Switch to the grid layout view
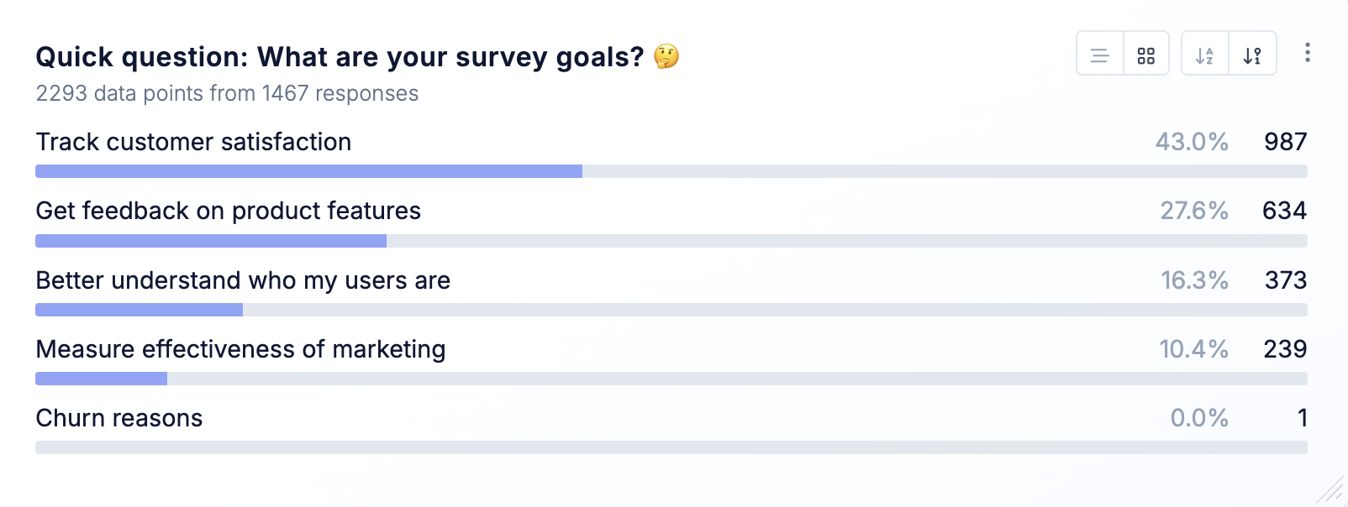 pyautogui.click(x=1145, y=55)
